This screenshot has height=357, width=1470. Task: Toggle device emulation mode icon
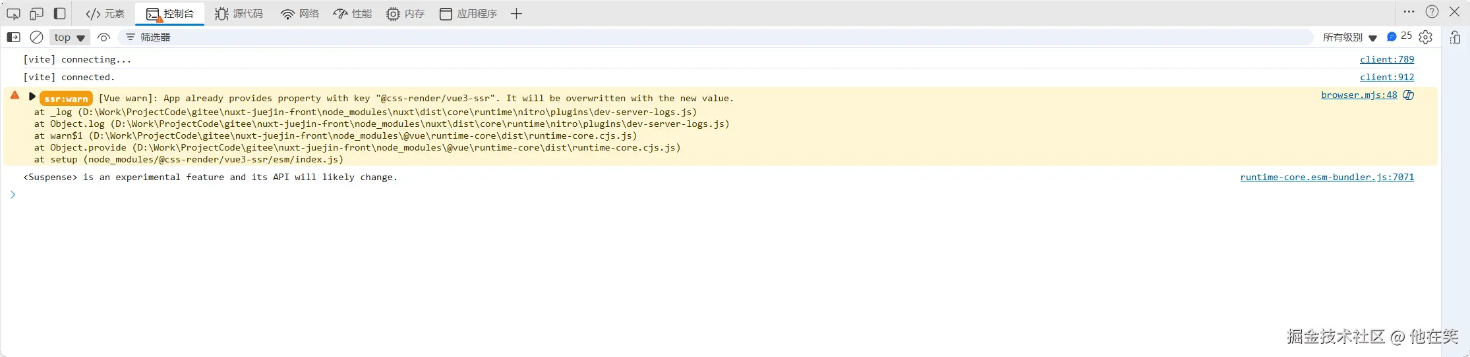tap(37, 14)
